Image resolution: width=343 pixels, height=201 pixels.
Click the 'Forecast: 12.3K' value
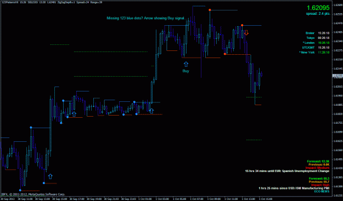(x=318, y=161)
